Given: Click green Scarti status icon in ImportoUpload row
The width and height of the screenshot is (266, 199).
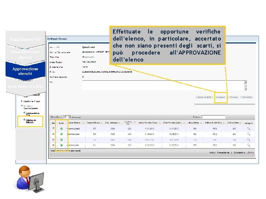Looking at the screenshot, I should coord(61,145).
